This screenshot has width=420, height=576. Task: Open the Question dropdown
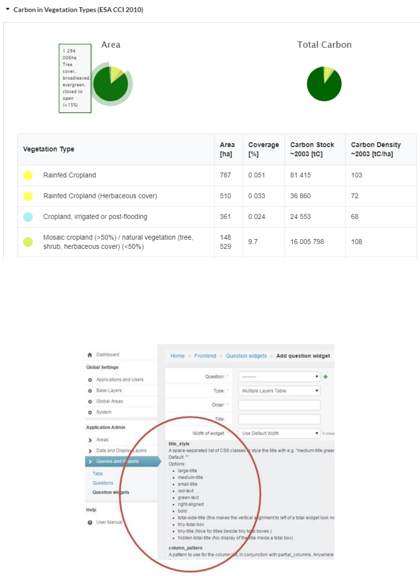point(279,377)
